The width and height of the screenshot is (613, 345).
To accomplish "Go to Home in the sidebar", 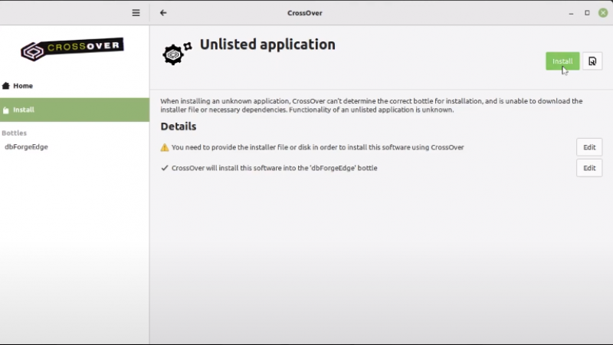I will 74,86.
